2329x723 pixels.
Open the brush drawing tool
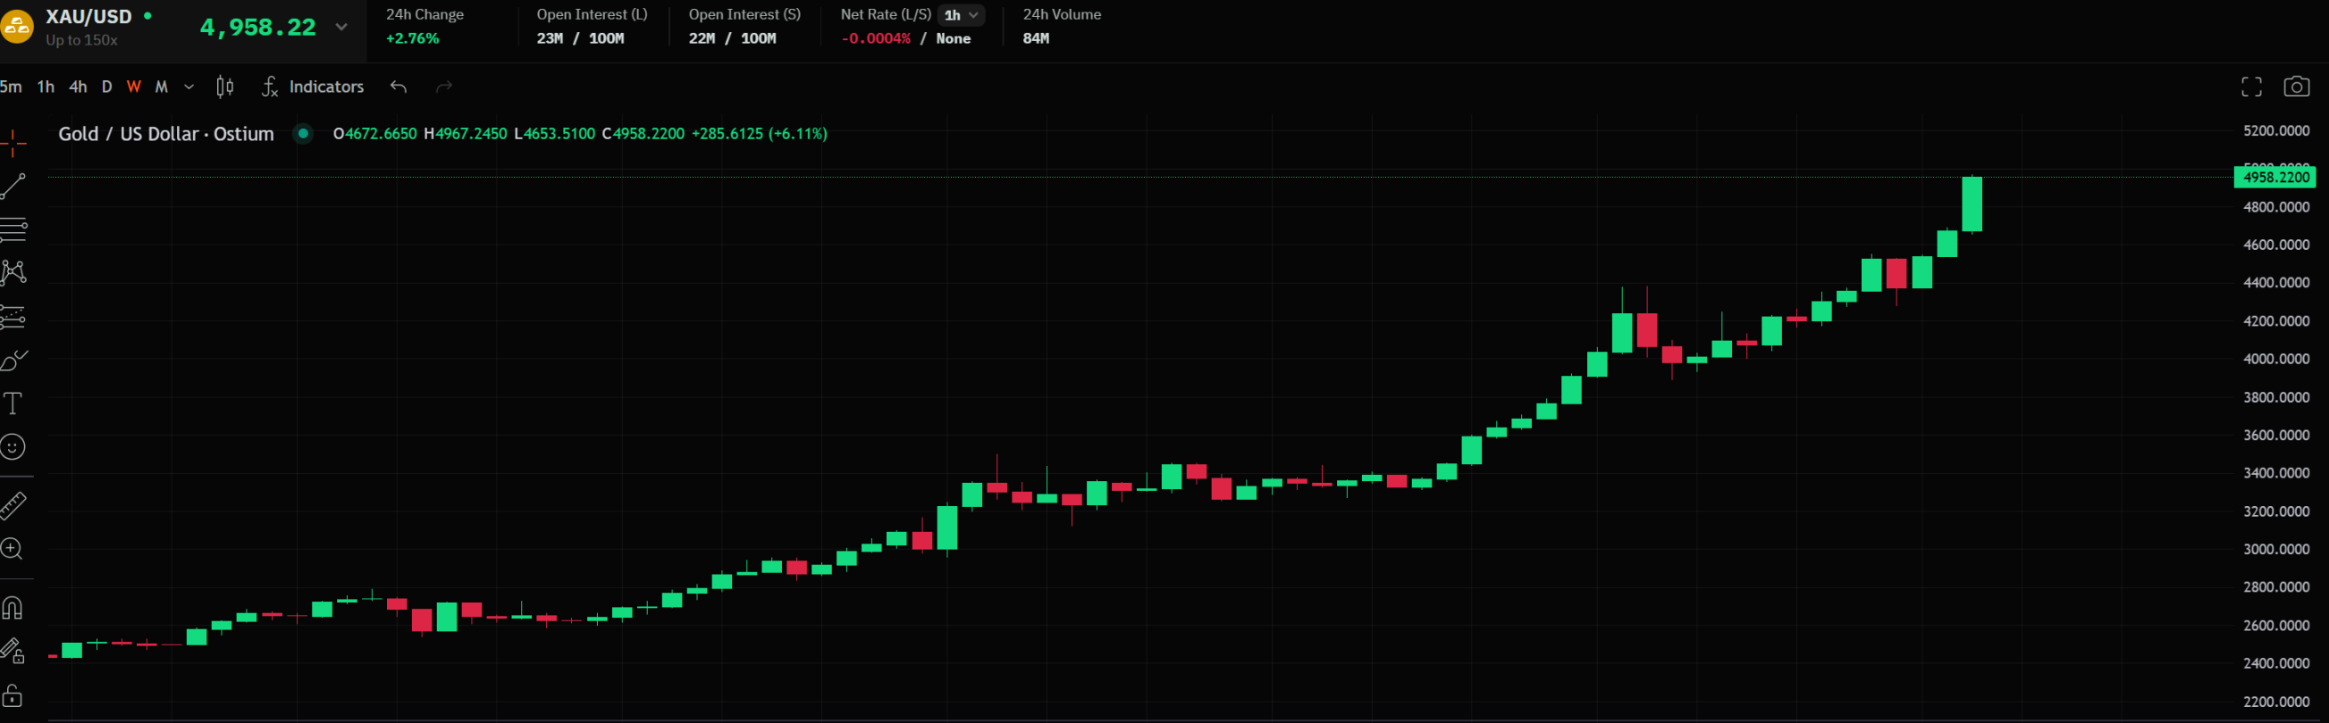pos(13,360)
